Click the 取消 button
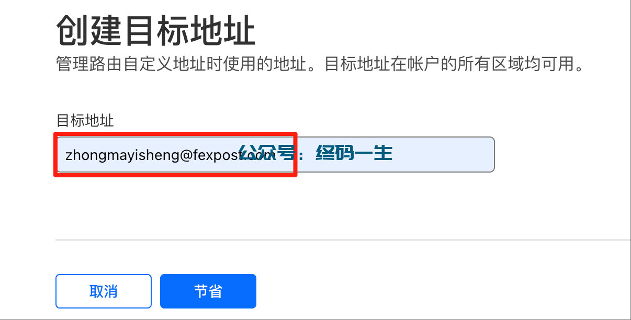The height and width of the screenshot is (320, 631). [x=104, y=291]
